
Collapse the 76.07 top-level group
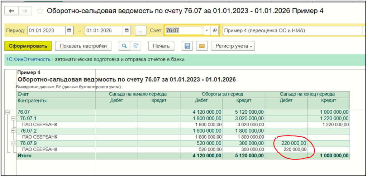point(8,112)
